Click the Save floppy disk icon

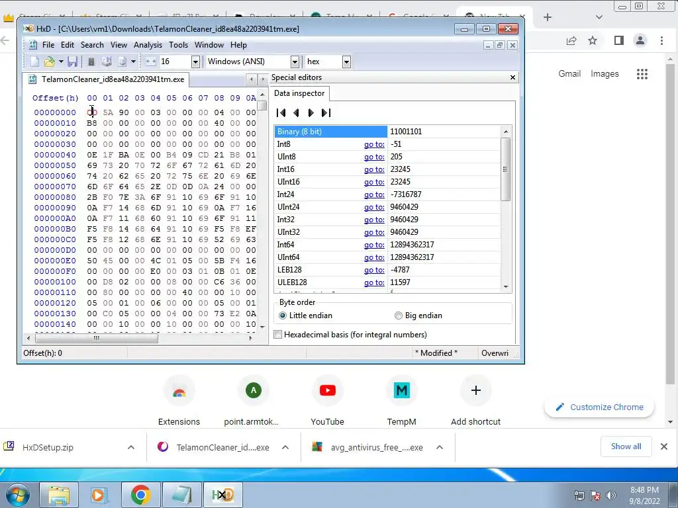coord(73,62)
